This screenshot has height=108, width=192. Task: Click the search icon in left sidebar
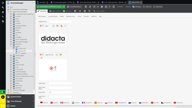tap(3, 17)
